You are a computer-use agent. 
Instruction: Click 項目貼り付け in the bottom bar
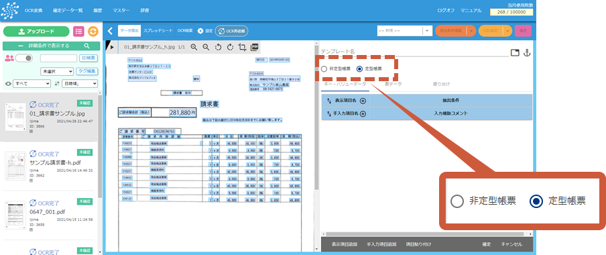pos(418,244)
